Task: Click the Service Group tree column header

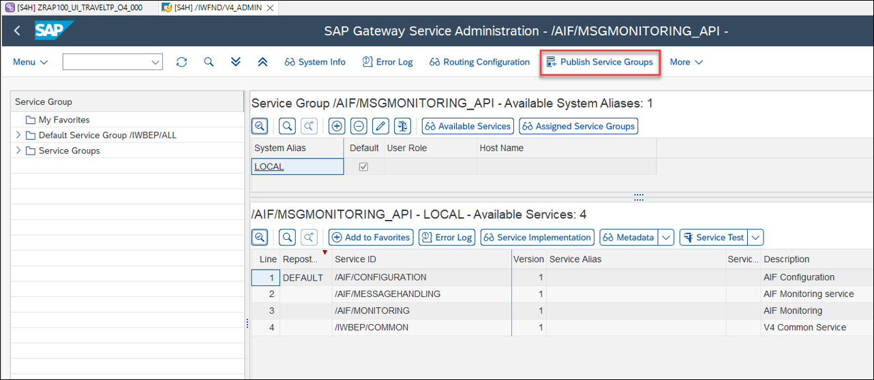Action: [x=127, y=101]
